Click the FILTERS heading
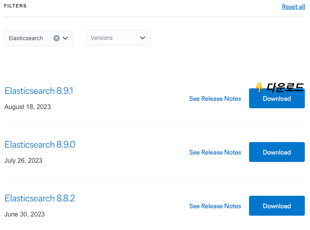310x230 pixels. [x=15, y=6]
